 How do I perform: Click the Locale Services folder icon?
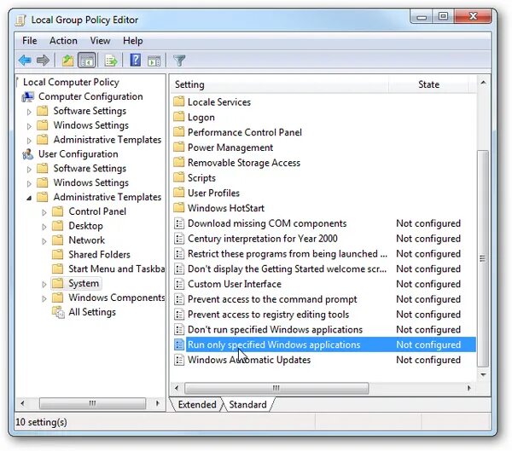click(x=178, y=101)
